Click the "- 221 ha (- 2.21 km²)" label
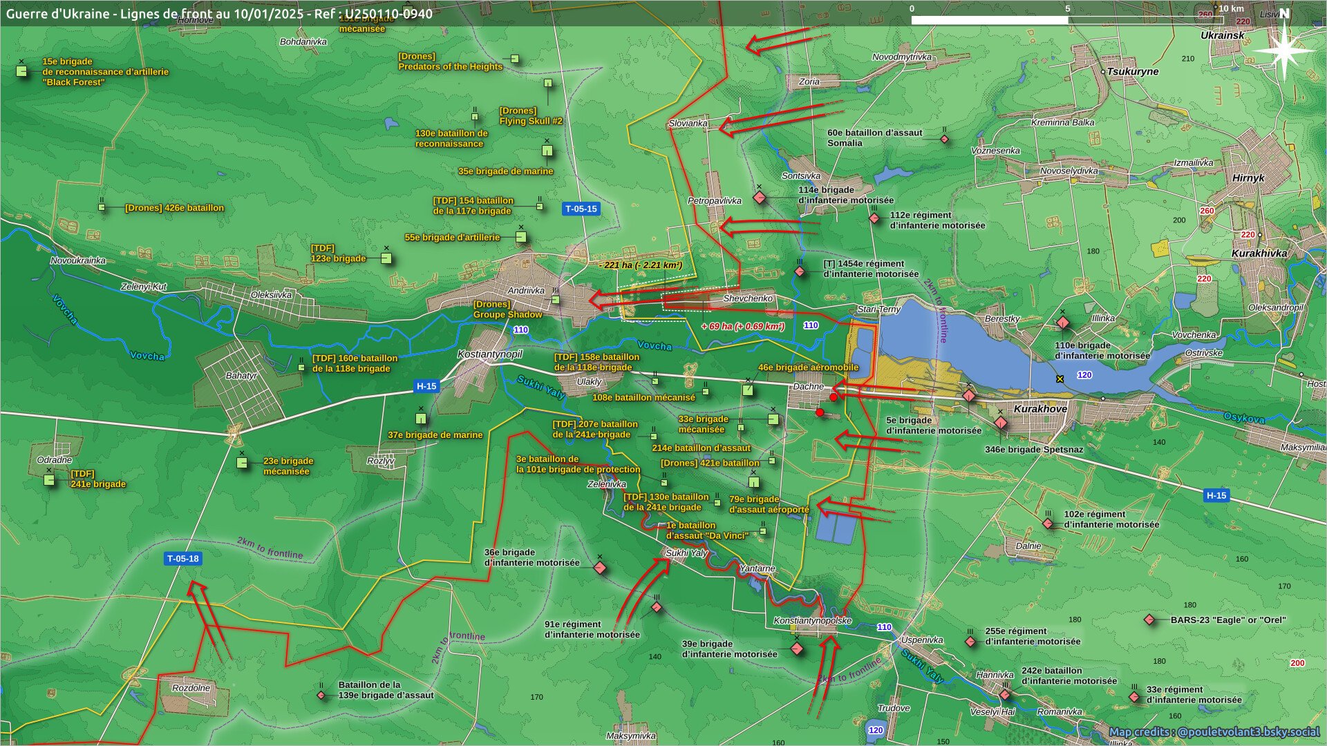This screenshot has width=1327, height=746. pyautogui.click(x=641, y=265)
